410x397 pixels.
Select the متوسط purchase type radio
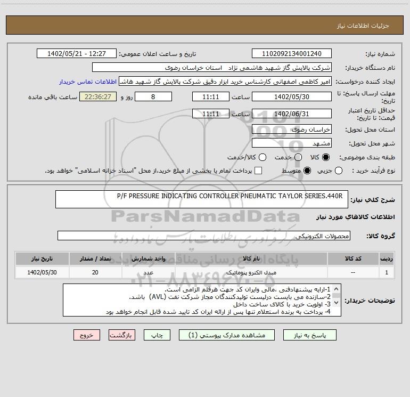pyautogui.click(x=307, y=171)
